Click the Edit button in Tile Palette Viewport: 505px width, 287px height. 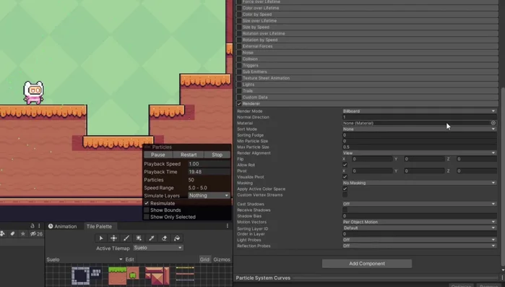pos(130,260)
